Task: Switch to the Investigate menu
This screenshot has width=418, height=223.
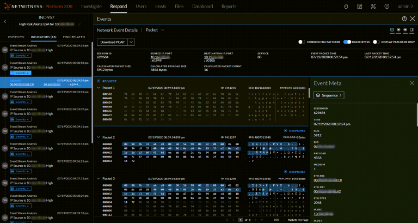Action: 91,7
